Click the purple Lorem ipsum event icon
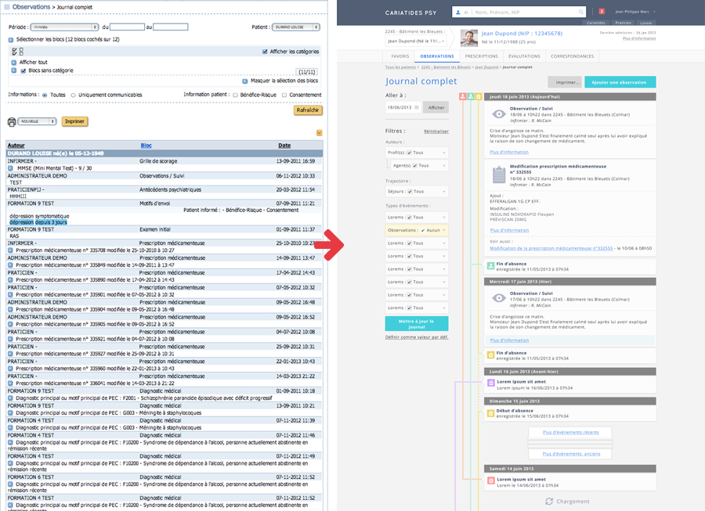 [491, 383]
